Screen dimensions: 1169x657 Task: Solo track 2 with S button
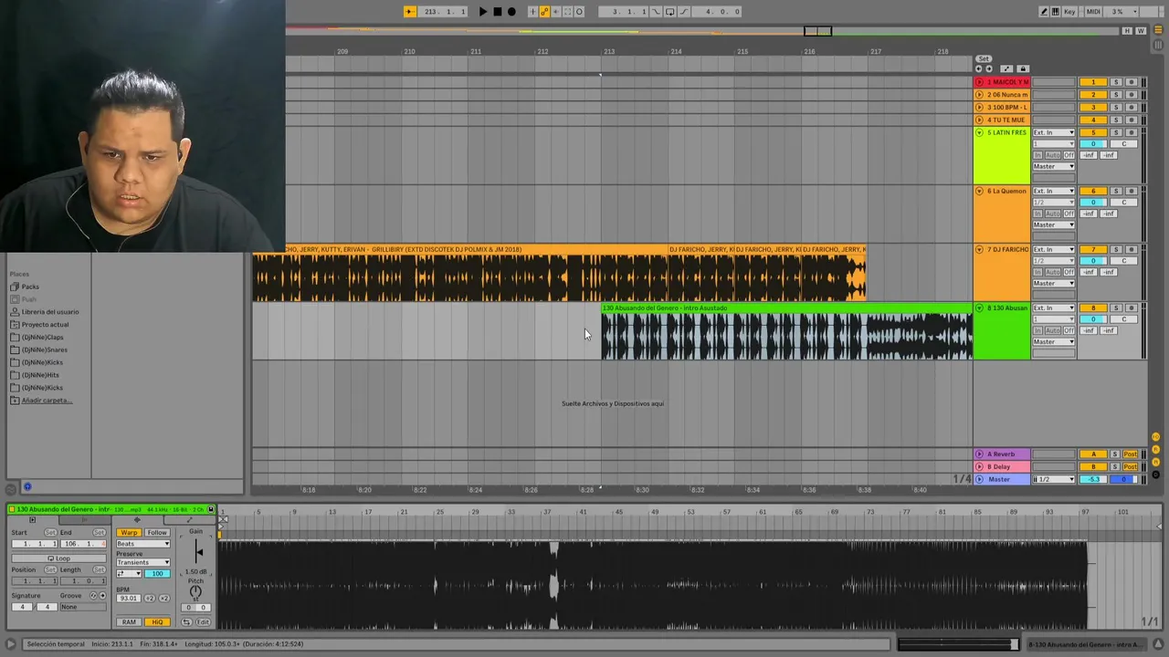click(1116, 94)
